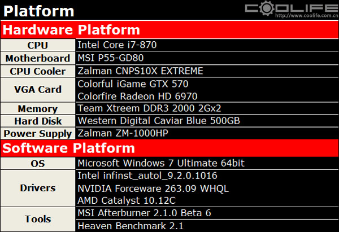Click 'Intel infinst_autol_9.2.0.1016' entry
Viewport: 339px width, 232px height.
pos(147,176)
